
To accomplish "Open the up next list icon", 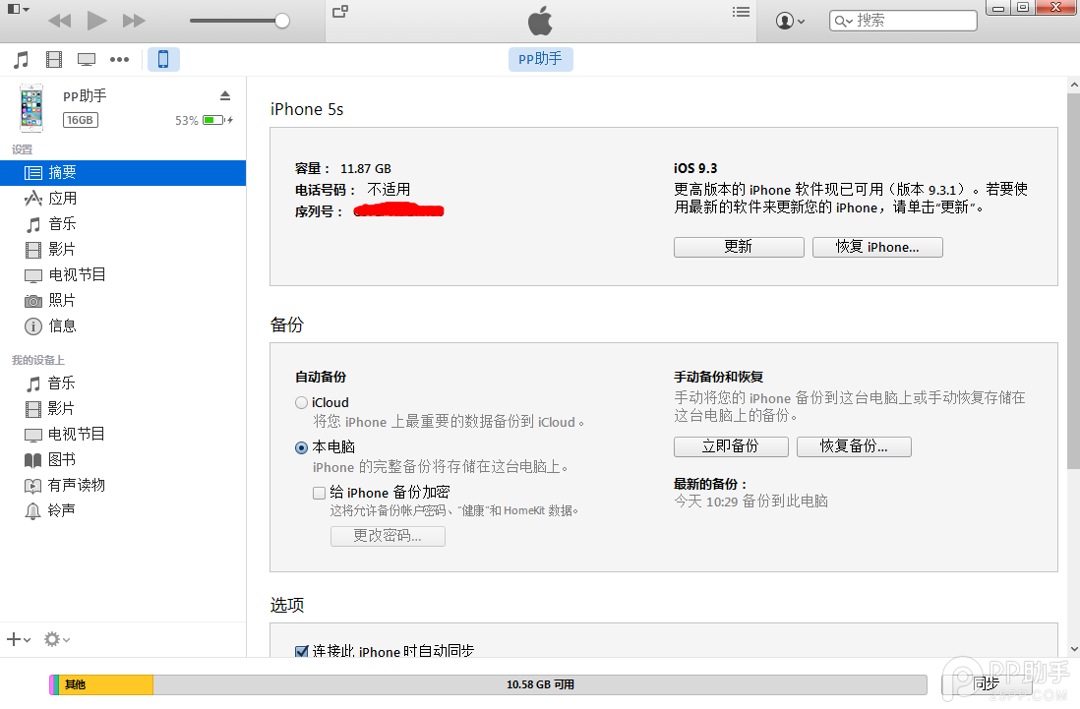I will coord(741,12).
